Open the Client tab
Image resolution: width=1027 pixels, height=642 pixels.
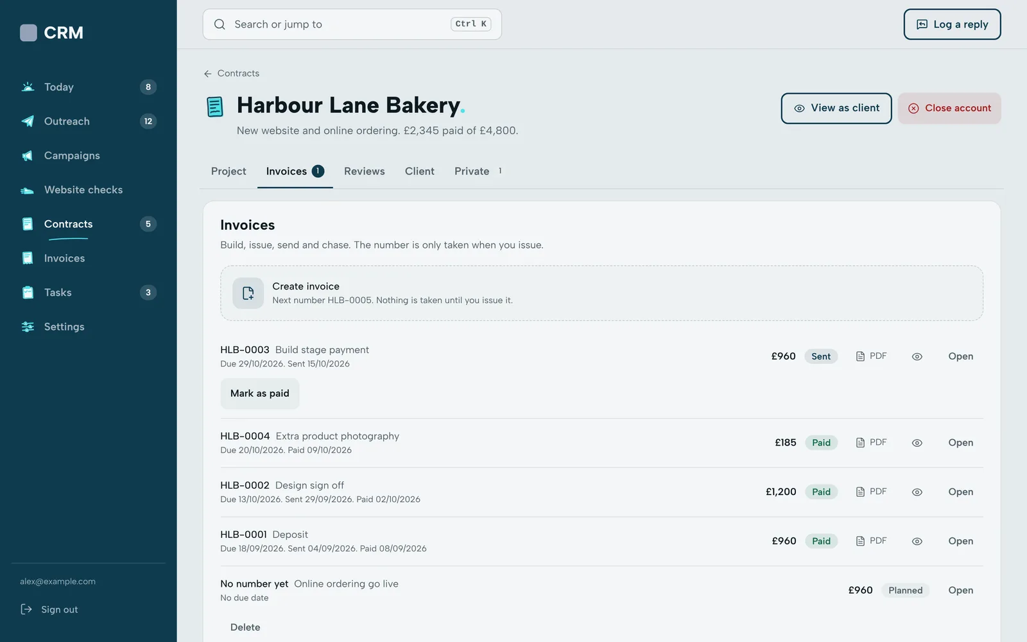420,171
